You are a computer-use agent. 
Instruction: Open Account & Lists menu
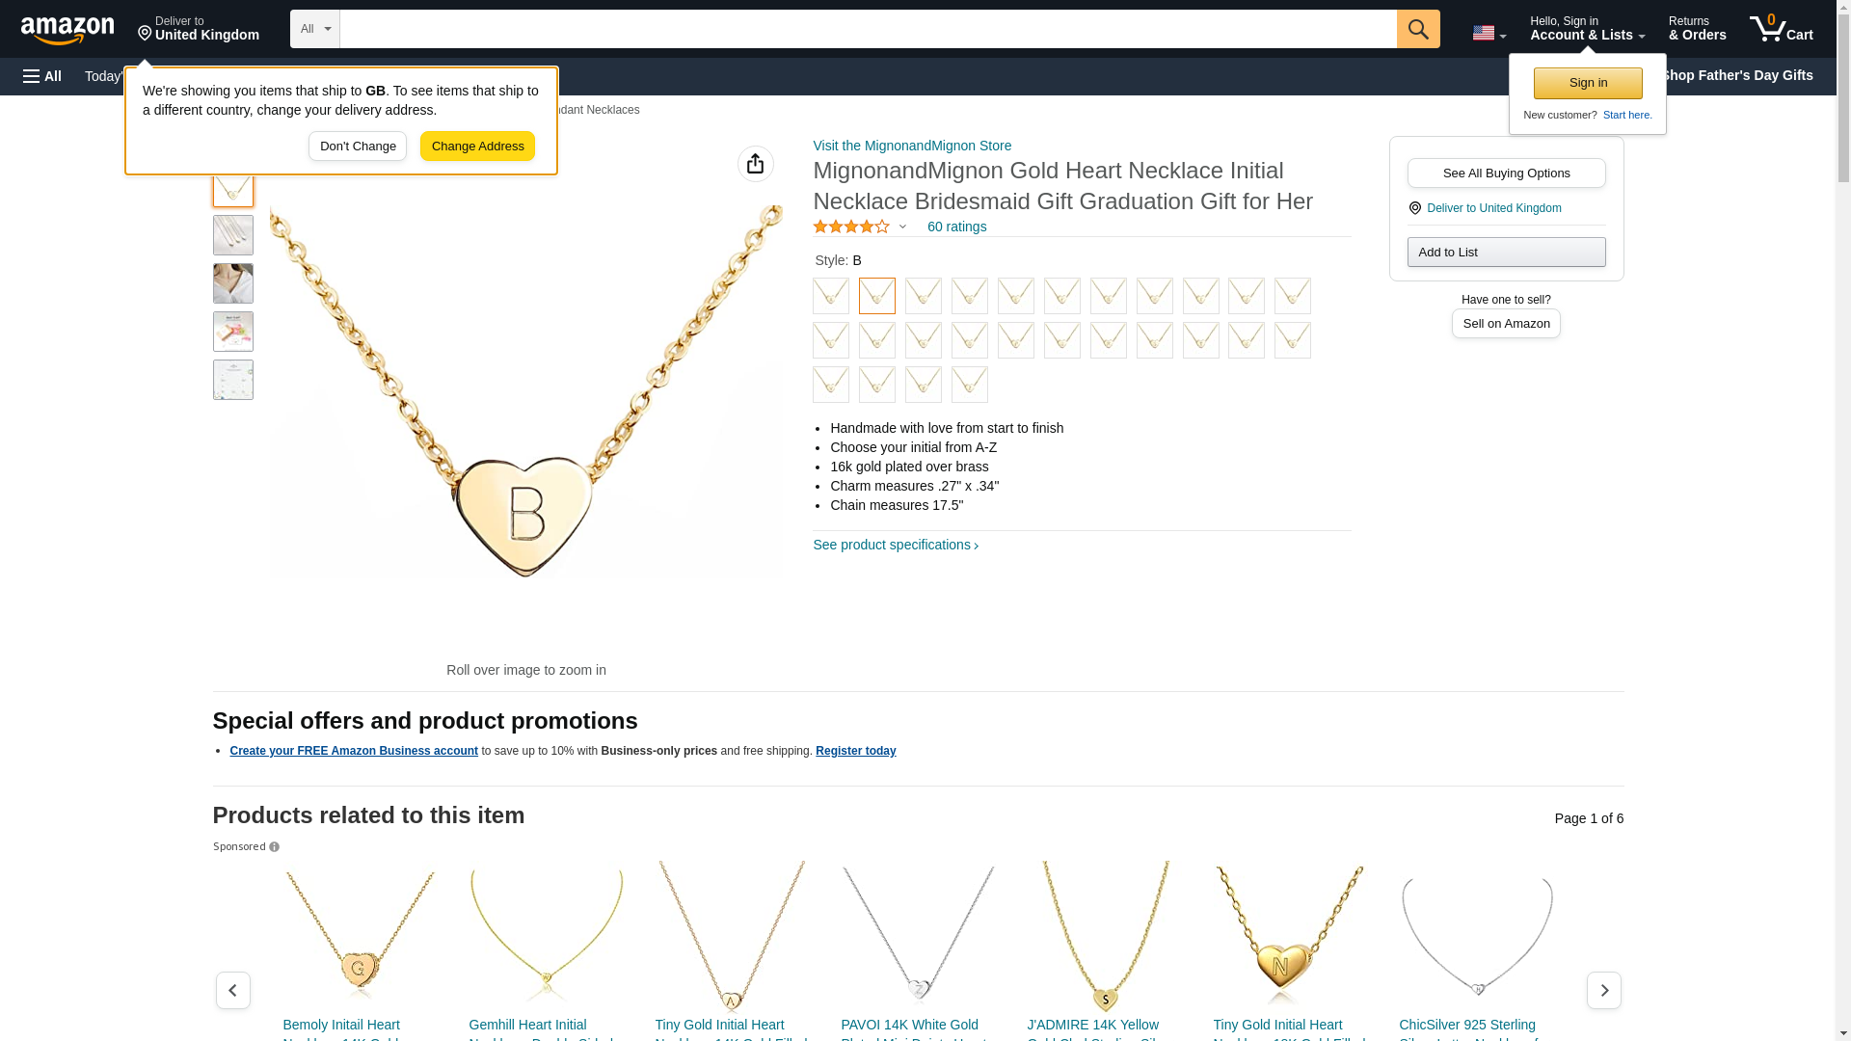pos(1587,29)
